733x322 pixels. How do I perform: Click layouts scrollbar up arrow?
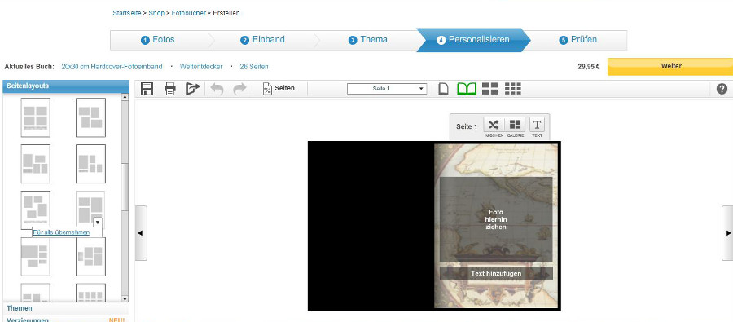tap(125, 97)
